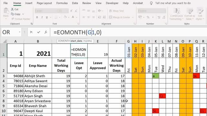Click Format Painter

21,19
